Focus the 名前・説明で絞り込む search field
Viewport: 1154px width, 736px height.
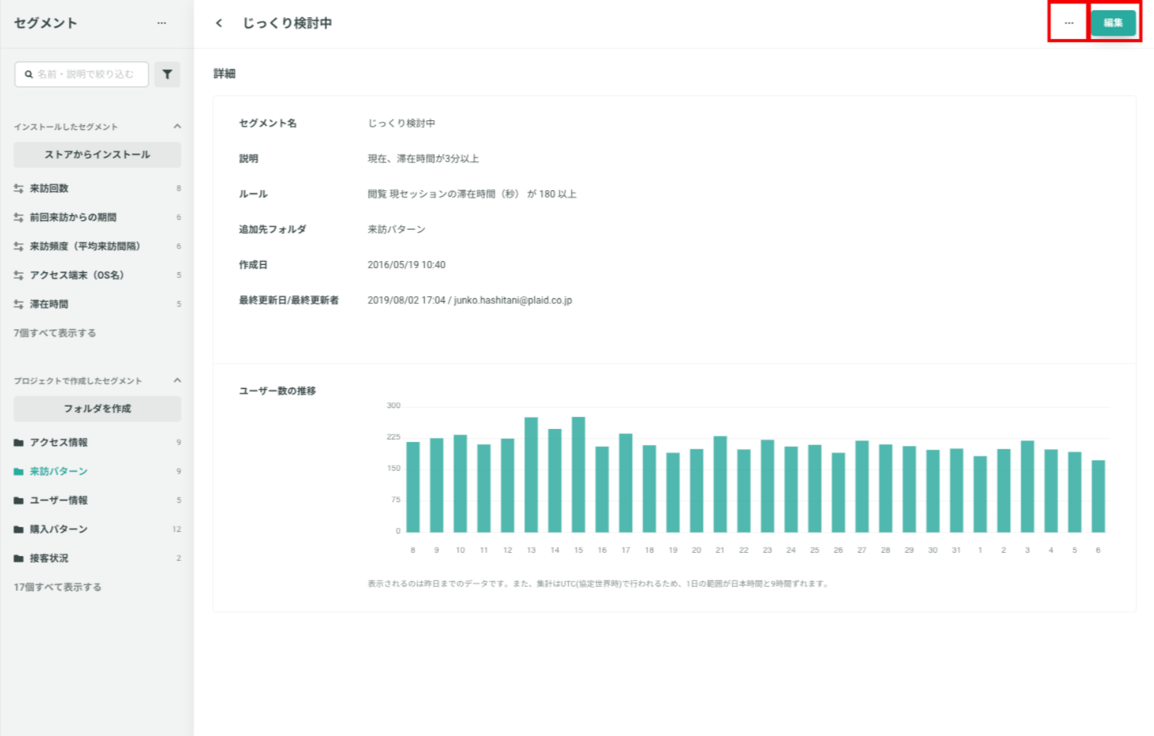pyautogui.click(x=81, y=74)
